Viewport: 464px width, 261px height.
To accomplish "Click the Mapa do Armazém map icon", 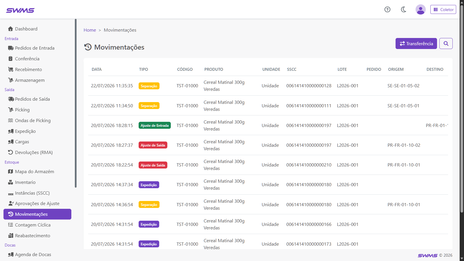I will [10, 171].
